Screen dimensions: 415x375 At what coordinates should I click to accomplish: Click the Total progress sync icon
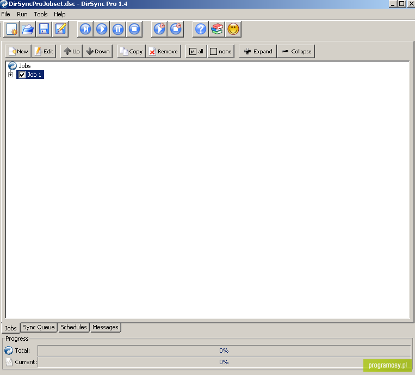point(9,351)
